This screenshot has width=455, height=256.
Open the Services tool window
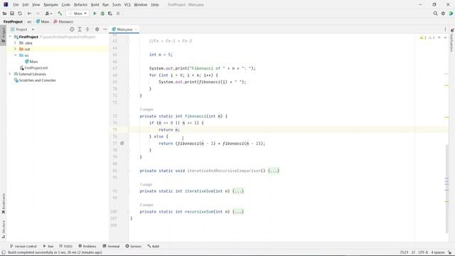tap(134, 246)
